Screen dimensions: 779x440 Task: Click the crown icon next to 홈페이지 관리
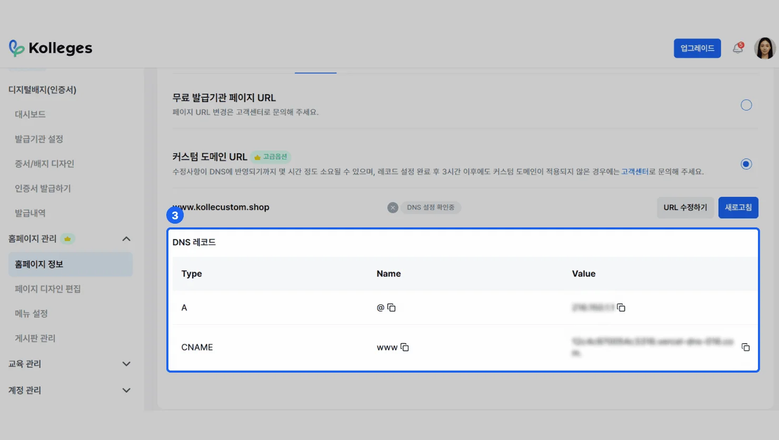tap(67, 239)
